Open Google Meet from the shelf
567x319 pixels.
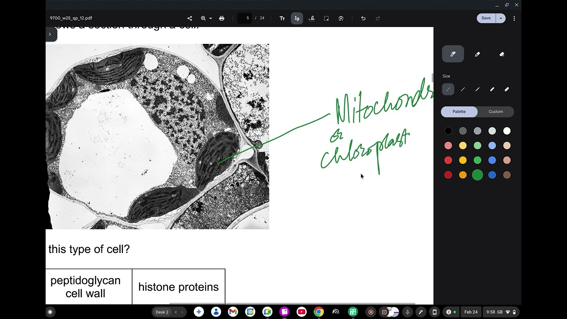coord(267,312)
